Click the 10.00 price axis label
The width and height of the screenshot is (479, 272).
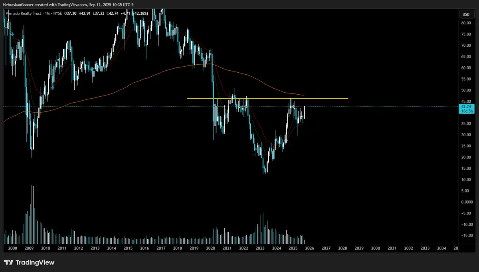[466, 180]
